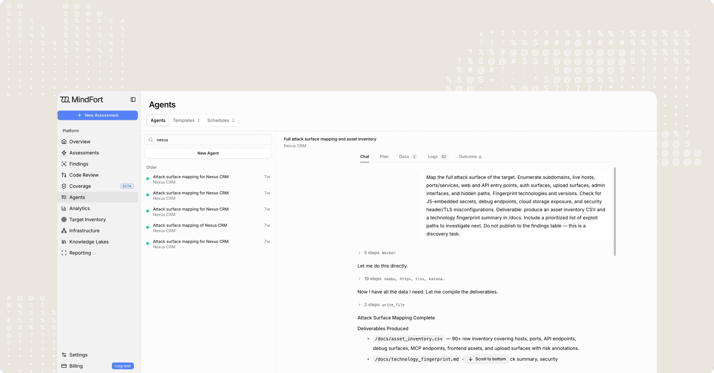This screenshot has width=714, height=373.
Task: Click the BETA badge beside Coverage
Action: point(127,186)
